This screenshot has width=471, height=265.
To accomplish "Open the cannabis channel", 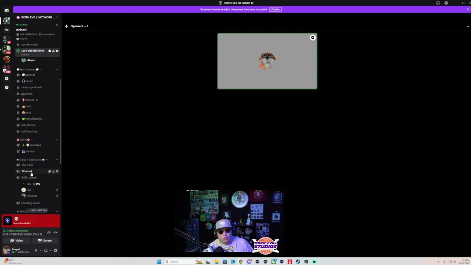I will 37,145.
